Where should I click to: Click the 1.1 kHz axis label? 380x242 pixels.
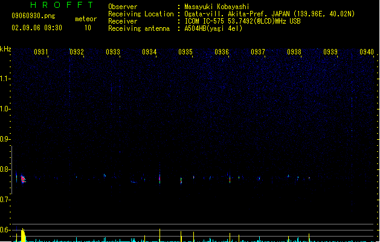click(5, 79)
